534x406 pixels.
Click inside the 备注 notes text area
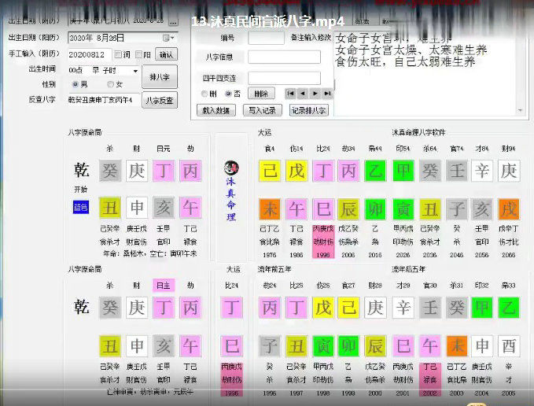(x=425, y=73)
